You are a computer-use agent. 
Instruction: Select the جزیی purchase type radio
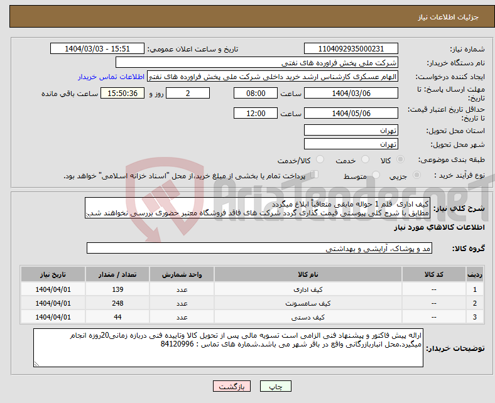416,175
